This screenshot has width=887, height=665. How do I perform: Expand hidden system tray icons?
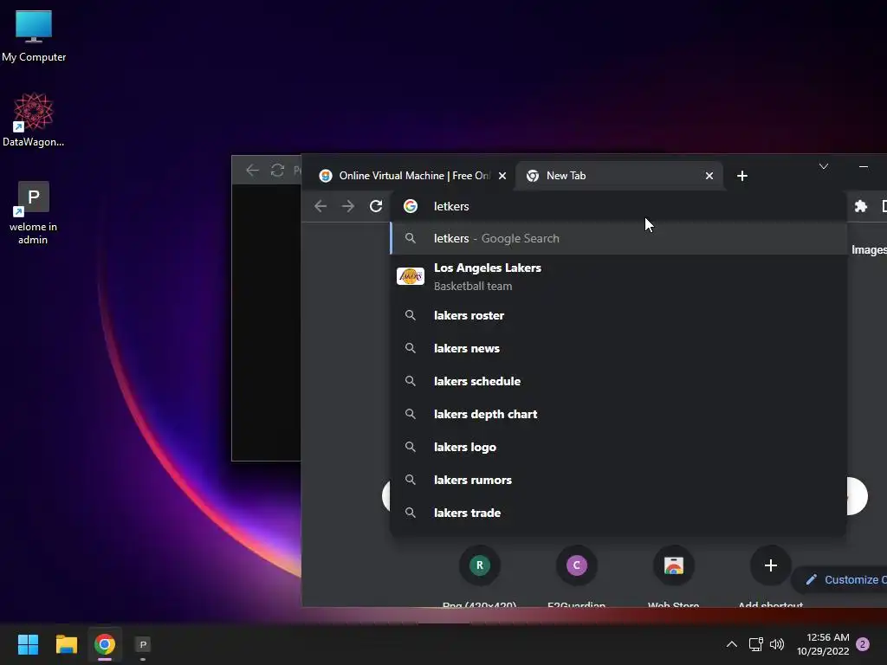pos(731,644)
